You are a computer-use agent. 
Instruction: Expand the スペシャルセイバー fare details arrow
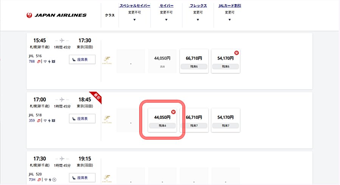pyautogui.click(x=135, y=20)
